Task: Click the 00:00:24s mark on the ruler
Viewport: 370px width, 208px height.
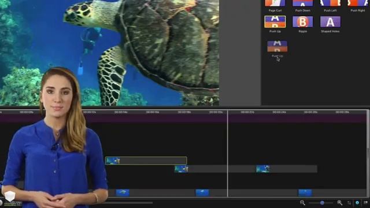Action: tap(279, 112)
